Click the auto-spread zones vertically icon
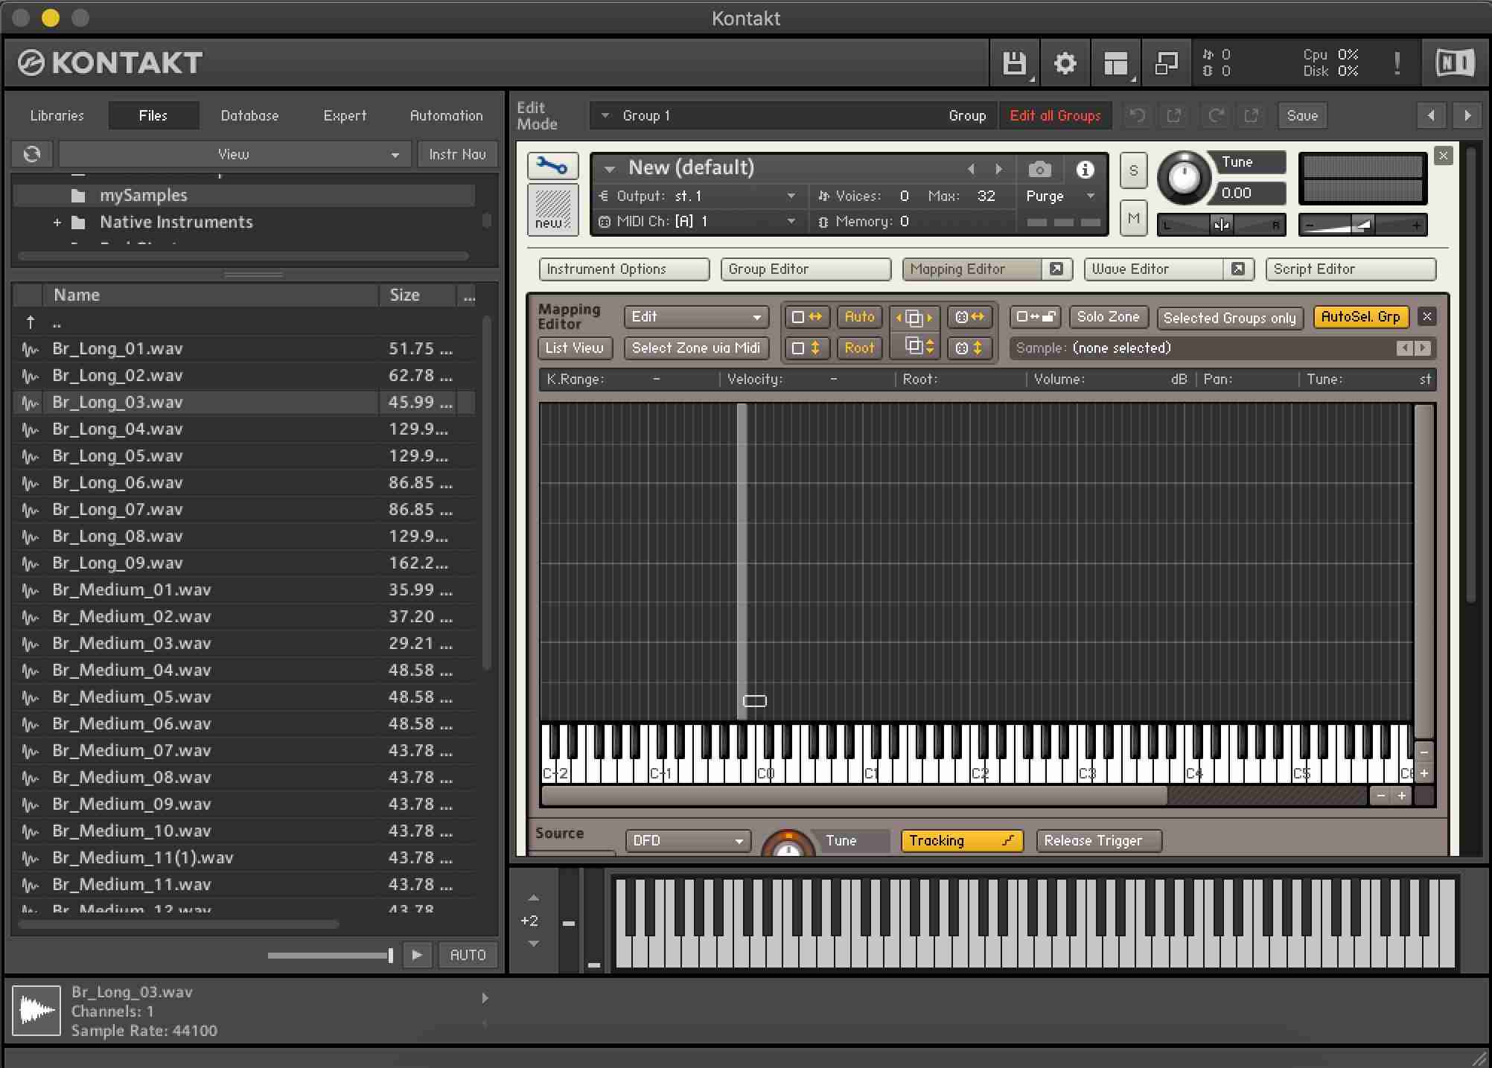Image resolution: width=1492 pixels, height=1068 pixels. (x=806, y=348)
